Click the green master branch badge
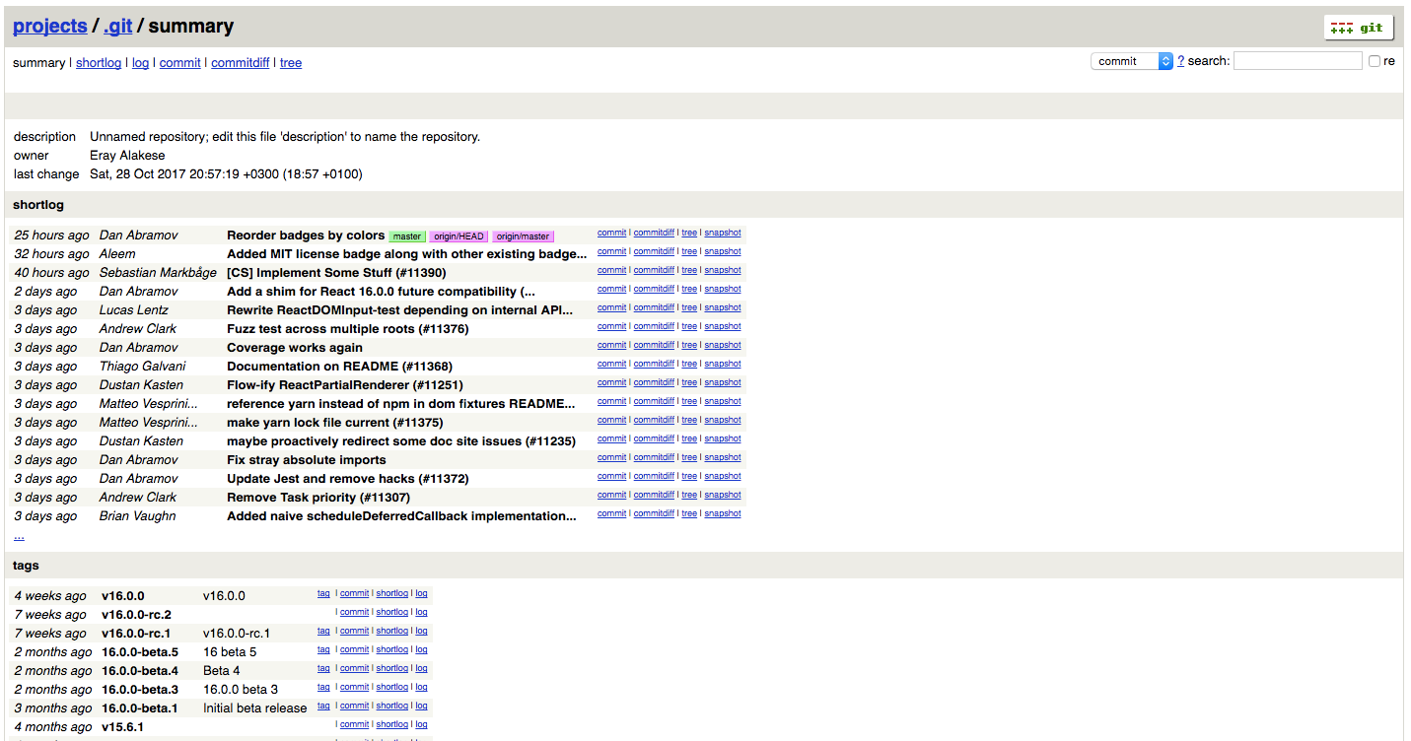The width and height of the screenshot is (1411, 741). tap(407, 236)
